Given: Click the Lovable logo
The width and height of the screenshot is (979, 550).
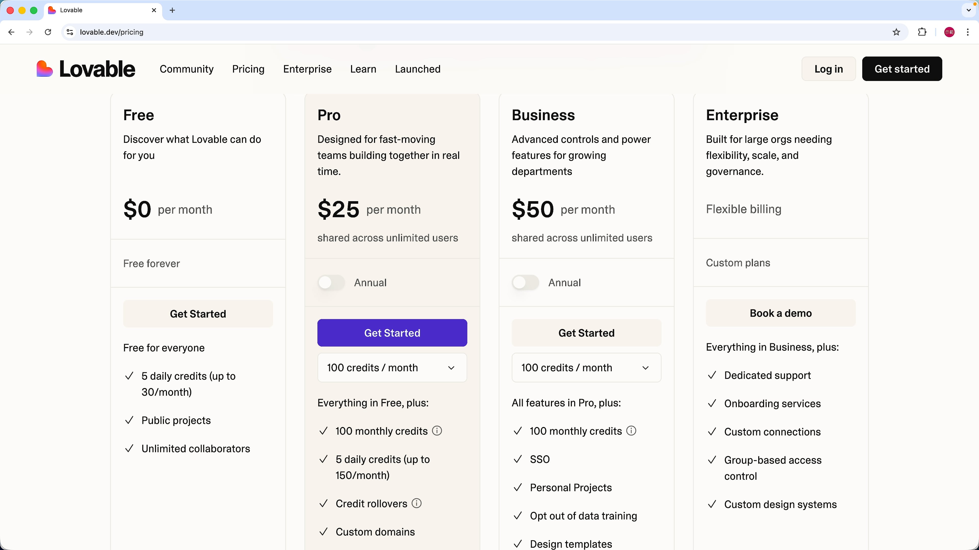Looking at the screenshot, I should coord(85,69).
